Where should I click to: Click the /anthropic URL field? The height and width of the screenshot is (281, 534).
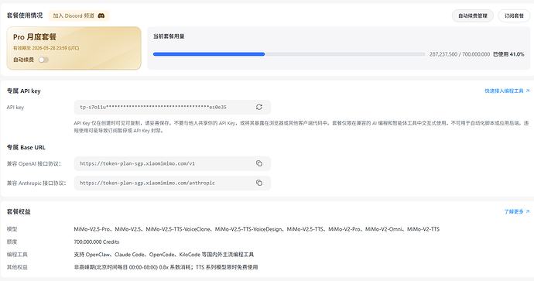click(x=173, y=183)
